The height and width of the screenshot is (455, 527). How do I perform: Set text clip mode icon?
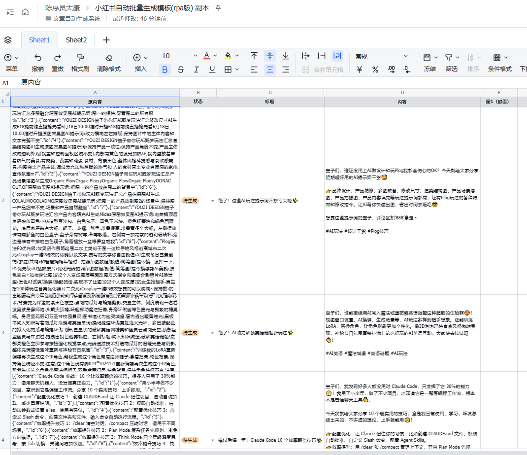coord(322,56)
